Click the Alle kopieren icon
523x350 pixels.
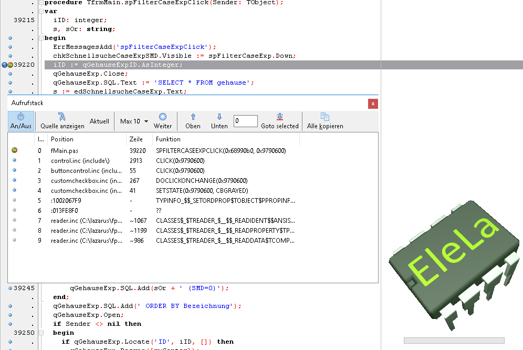(325, 117)
